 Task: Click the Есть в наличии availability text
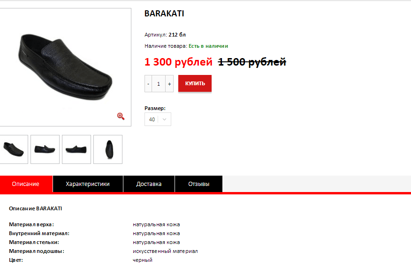pyautogui.click(x=208, y=46)
